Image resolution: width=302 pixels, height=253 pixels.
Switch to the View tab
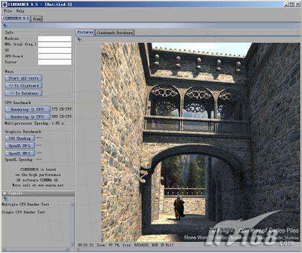[x=37, y=19]
